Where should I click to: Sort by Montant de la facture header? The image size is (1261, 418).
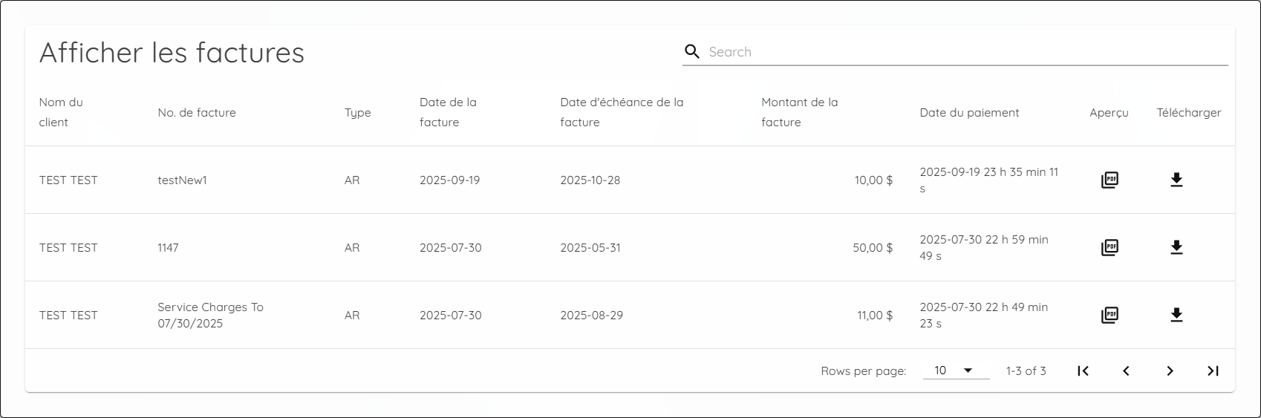(x=799, y=112)
